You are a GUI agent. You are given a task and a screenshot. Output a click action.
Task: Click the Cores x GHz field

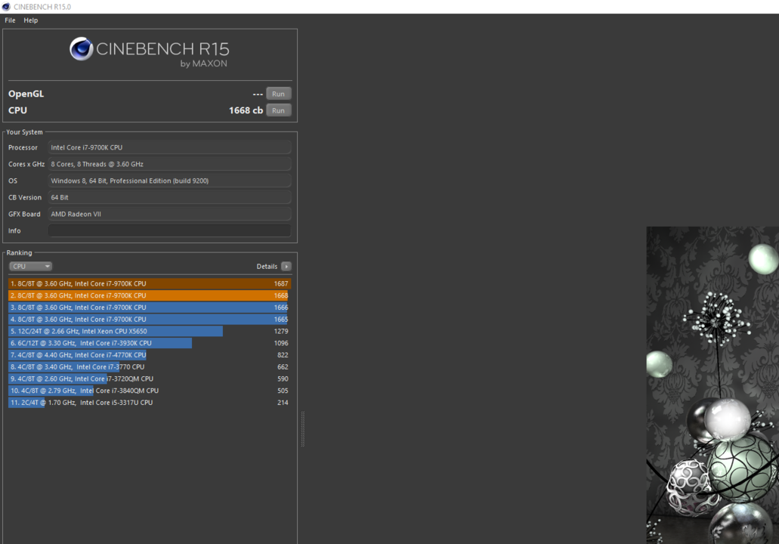click(169, 164)
